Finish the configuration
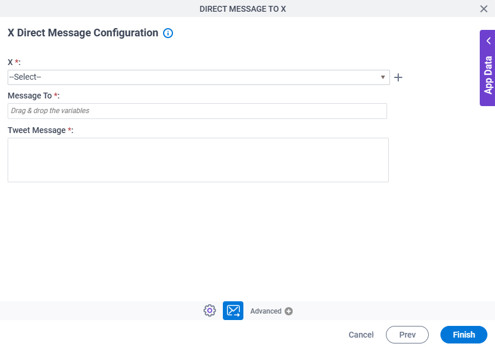This screenshot has width=495, height=347. click(464, 335)
